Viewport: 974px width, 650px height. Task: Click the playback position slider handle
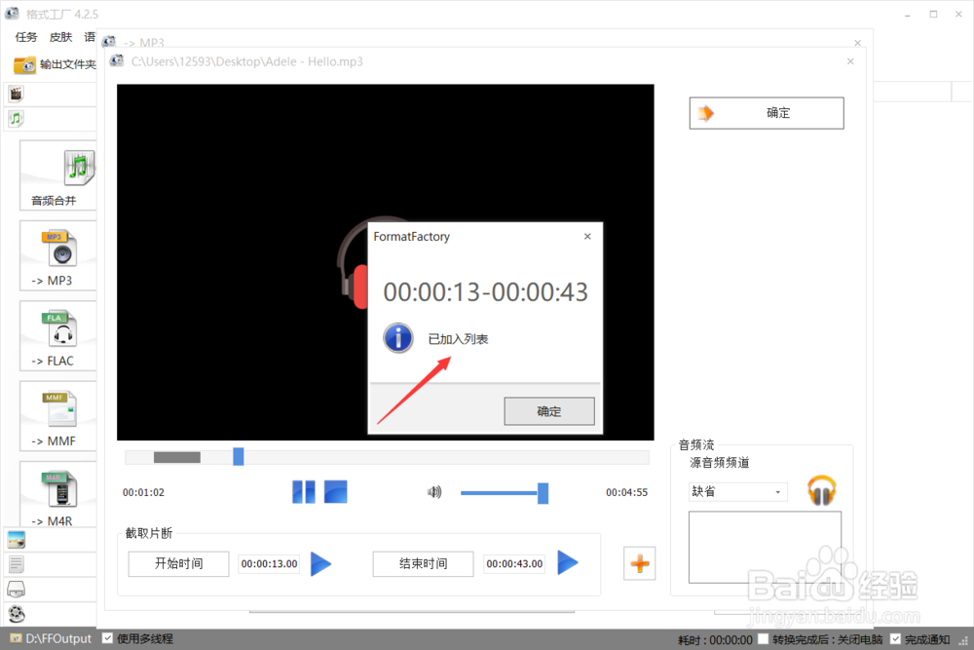[239, 457]
